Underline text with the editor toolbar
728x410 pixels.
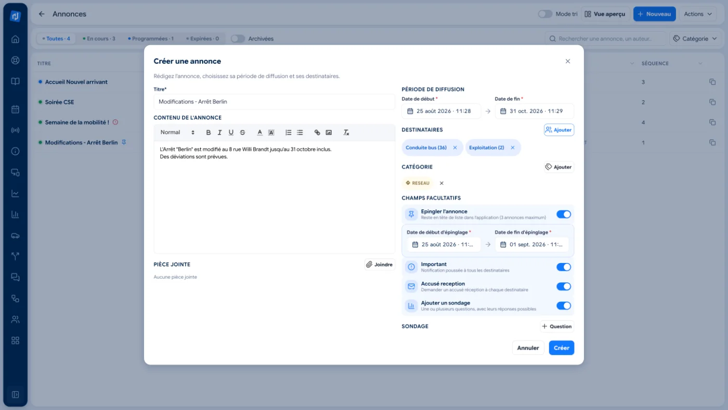(231, 133)
